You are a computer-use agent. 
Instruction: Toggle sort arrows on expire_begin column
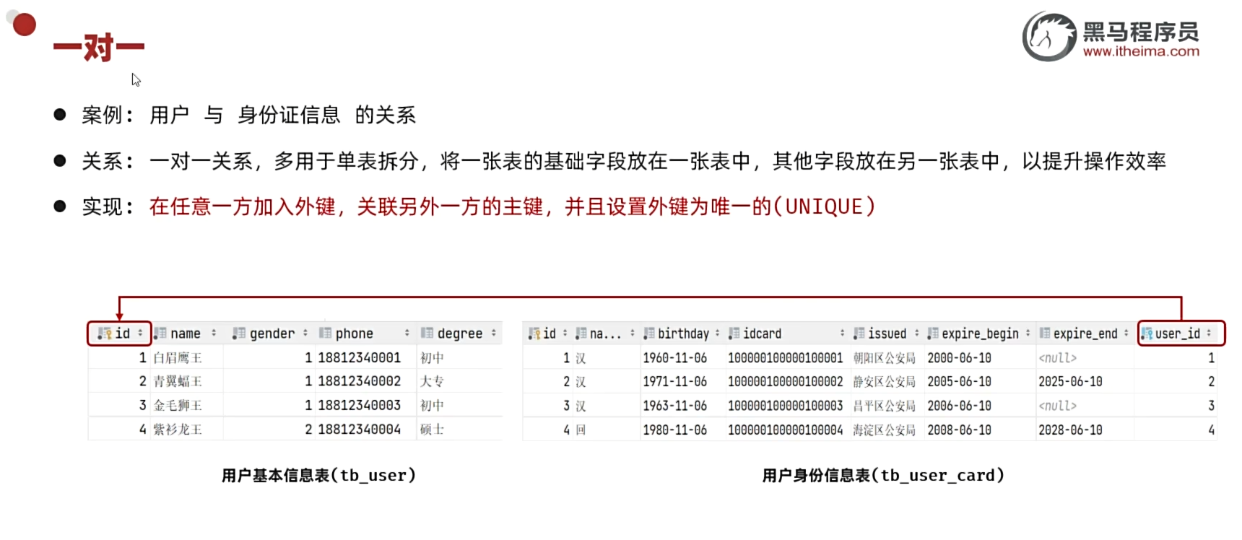(x=1028, y=334)
